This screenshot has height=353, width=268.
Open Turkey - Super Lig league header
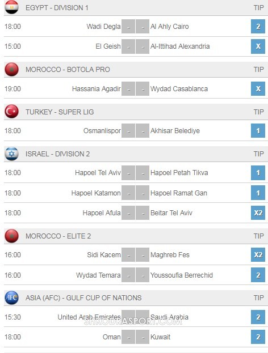[x=60, y=112]
